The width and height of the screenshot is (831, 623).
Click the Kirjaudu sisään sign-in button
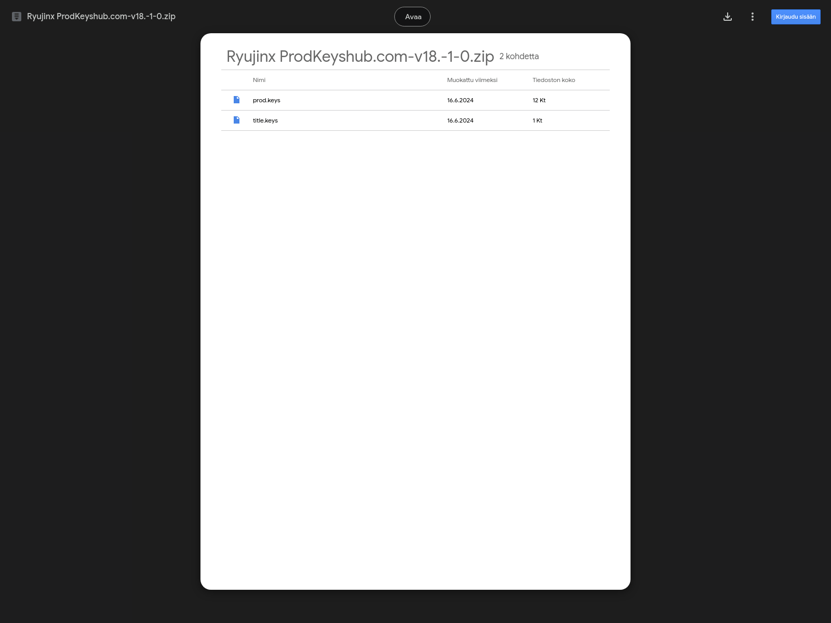796,17
